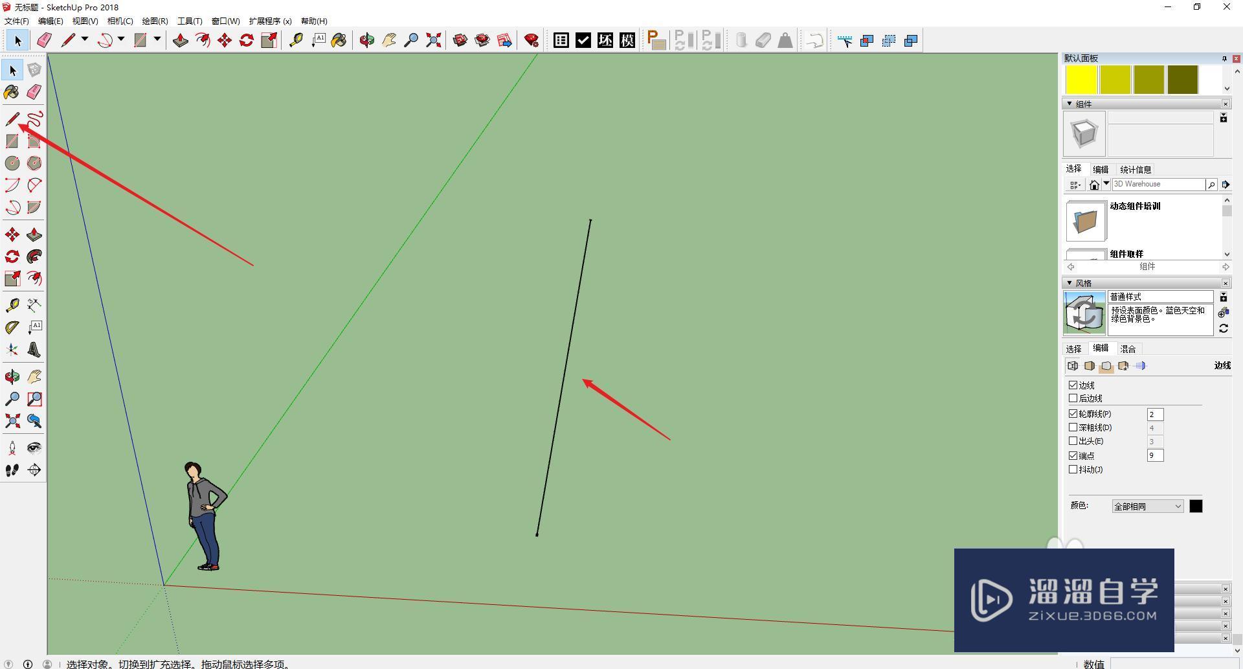Image resolution: width=1243 pixels, height=669 pixels.
Task: Activate the Walk footprints tool
Action: point(12,470)
